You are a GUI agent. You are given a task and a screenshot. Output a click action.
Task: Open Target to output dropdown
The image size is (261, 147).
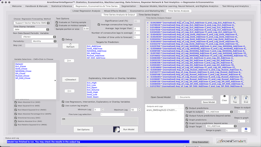[x=219, y=111]
